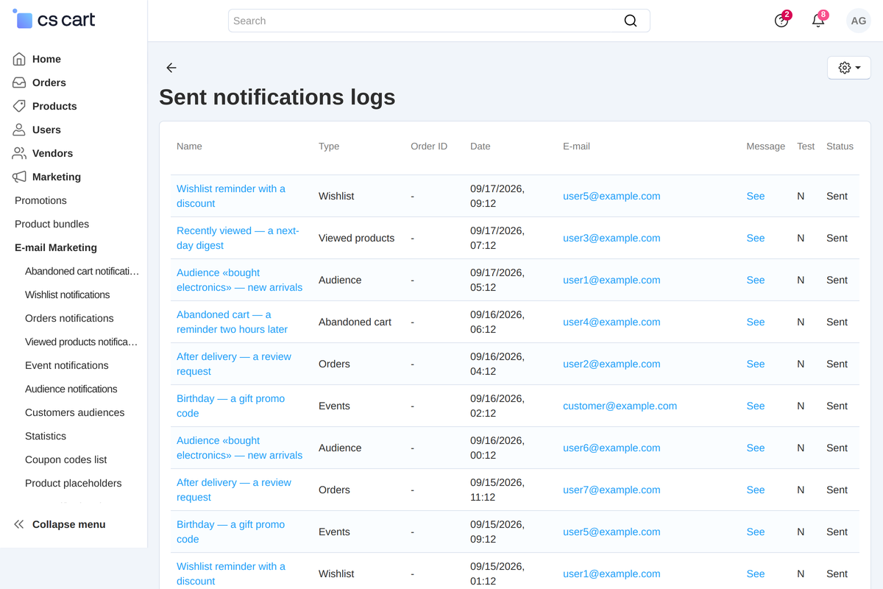Image resolution: width=883 pixels, height=589 pixels.
Task: Open Promotions in the sidebar
Action: (x=40, y=200)
